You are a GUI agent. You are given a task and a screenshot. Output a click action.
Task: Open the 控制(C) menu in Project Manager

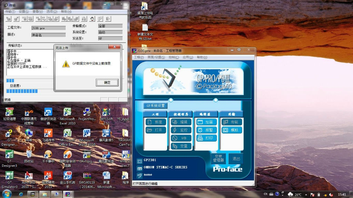pyautogui.click(x=174, y=57)
